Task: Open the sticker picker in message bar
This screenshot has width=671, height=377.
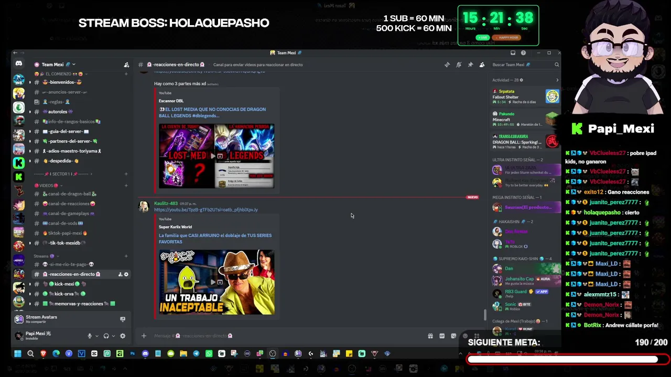Action: 453,336
